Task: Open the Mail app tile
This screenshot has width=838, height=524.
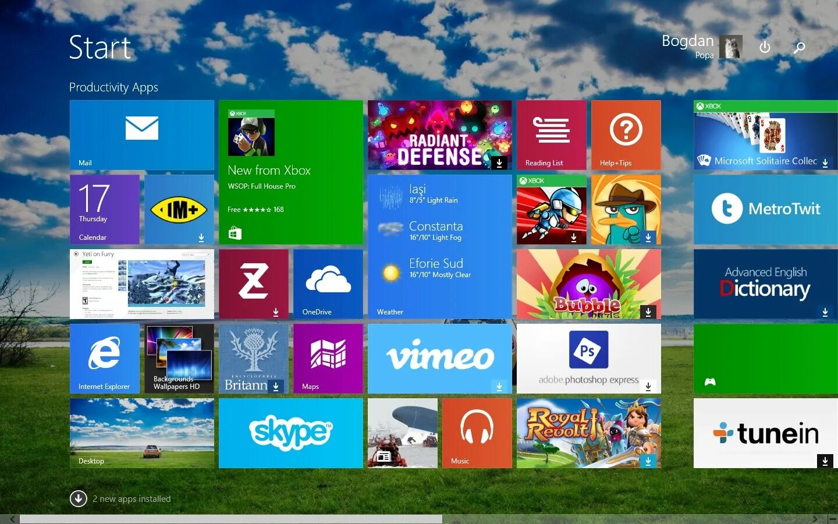Action: pos(141,134)
